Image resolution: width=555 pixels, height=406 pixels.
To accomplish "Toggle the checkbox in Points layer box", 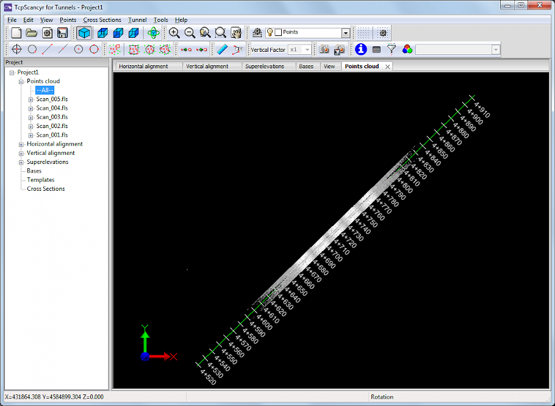I will pyautogui.click(x=278, y=32).
